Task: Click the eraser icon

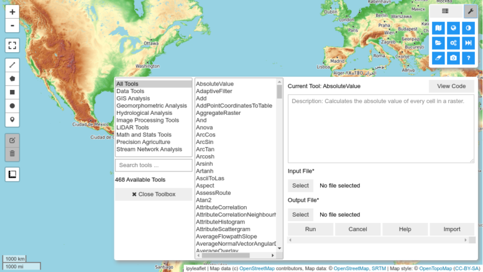Action: pyautogui.click(x=438, y=58)
